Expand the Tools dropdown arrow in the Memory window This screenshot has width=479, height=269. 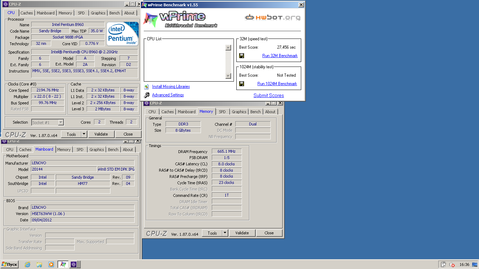click(x=225, y=233)
